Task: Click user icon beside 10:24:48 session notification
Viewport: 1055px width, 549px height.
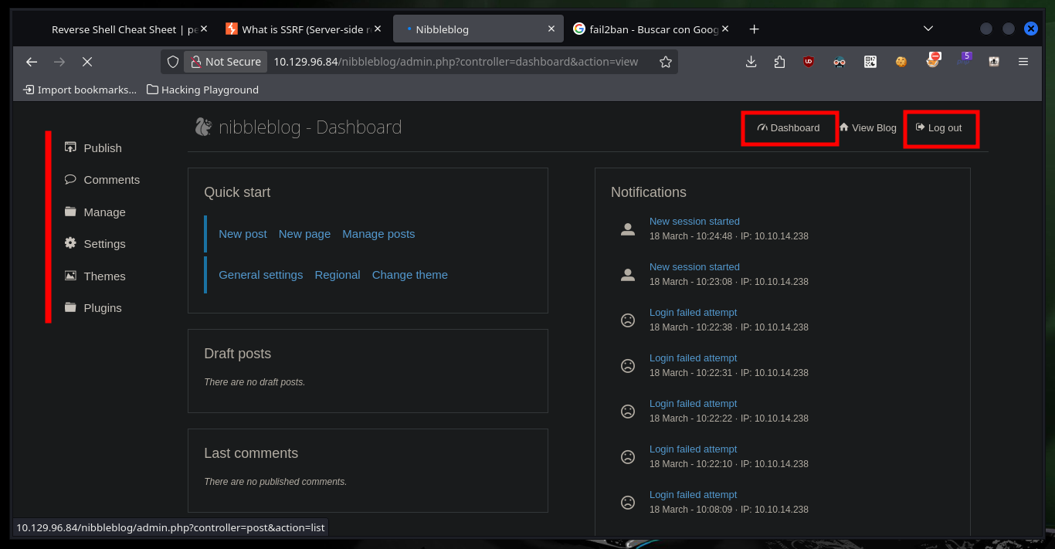Action: pyautogui.click(x=628, y=229)
